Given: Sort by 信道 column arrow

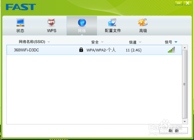Looking at the screenshot, I should point(140,42).
